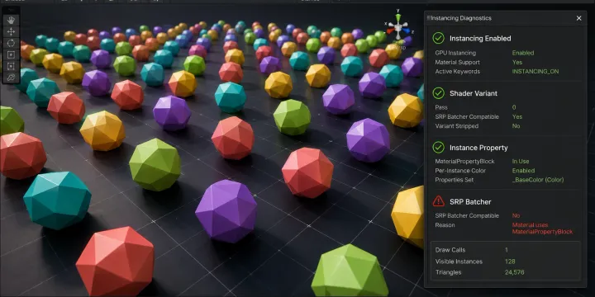
Task: Click the Properties Set label
Action: [x=455, y=180]
